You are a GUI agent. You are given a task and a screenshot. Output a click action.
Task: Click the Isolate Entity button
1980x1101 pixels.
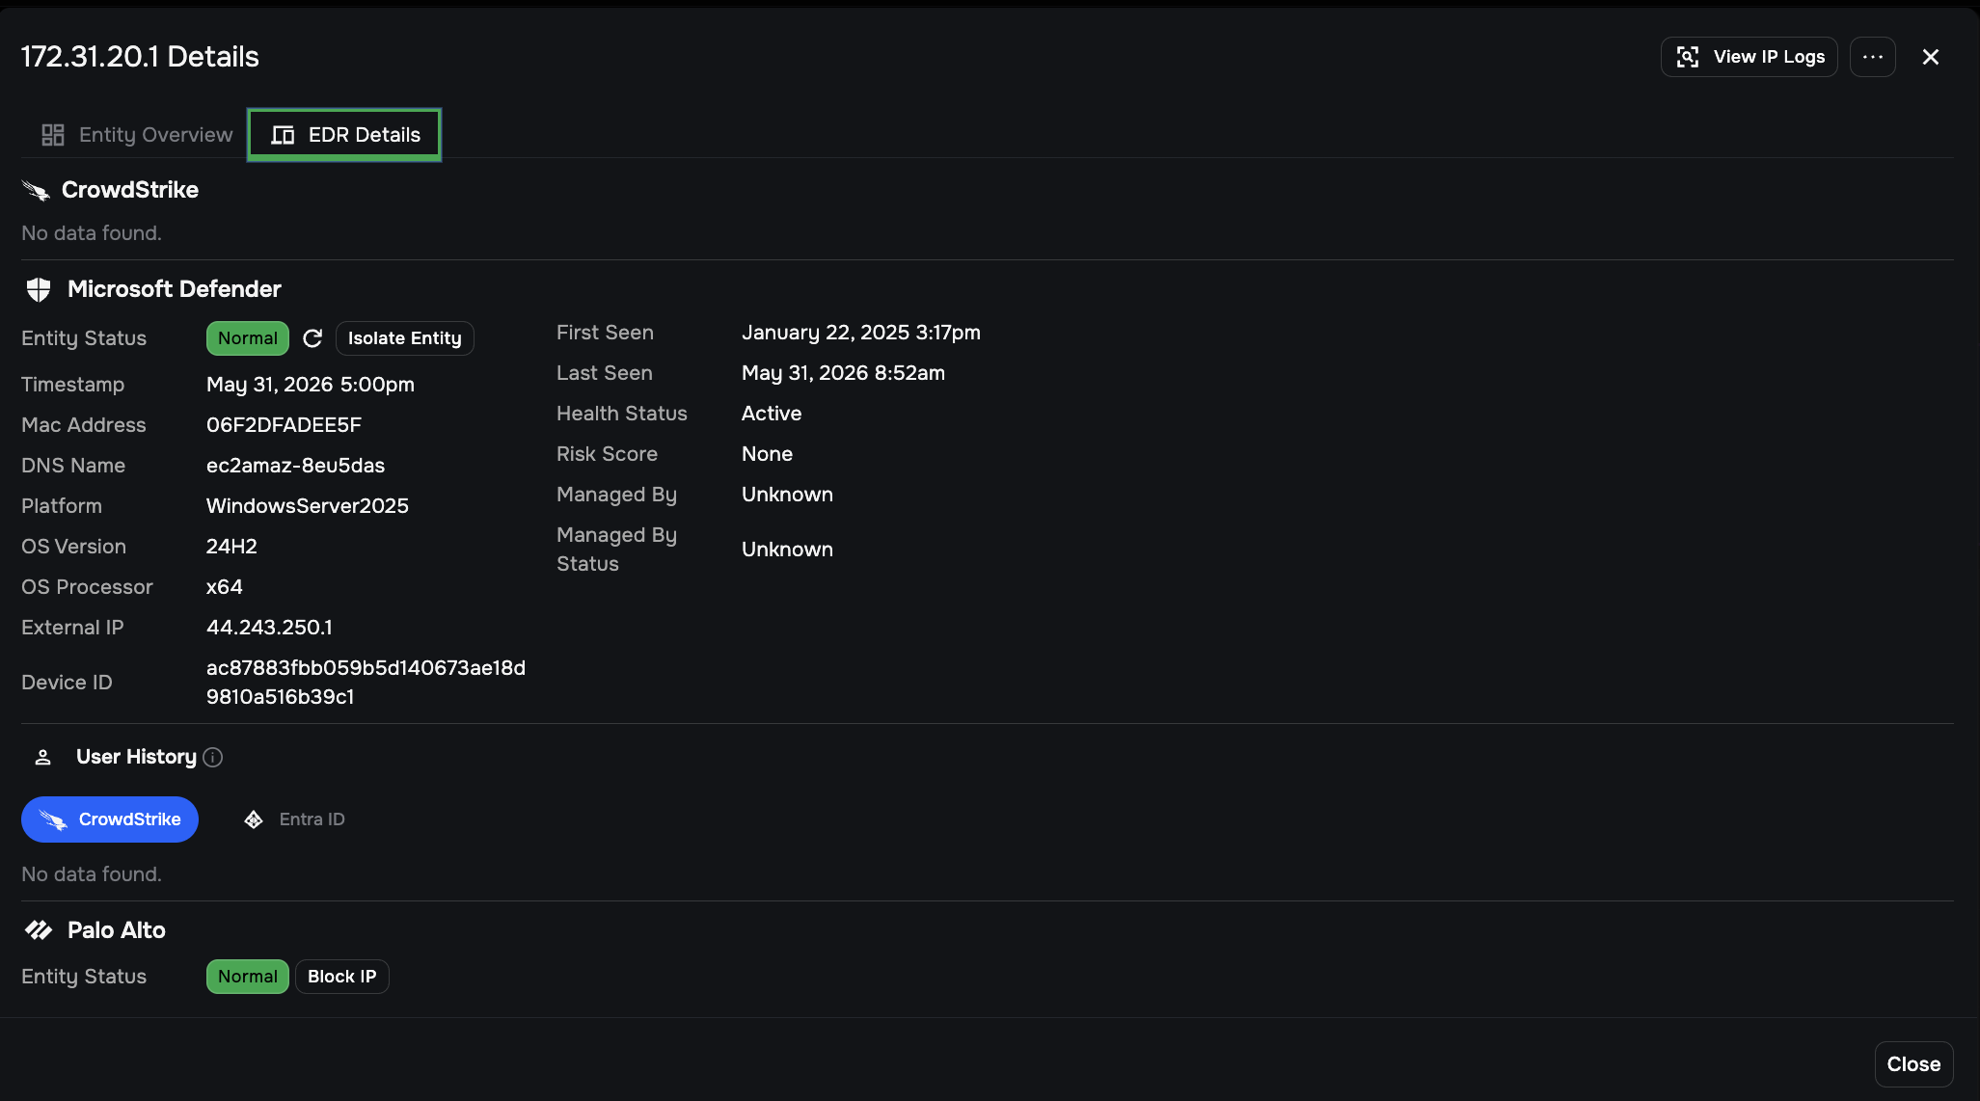[404, 338]
